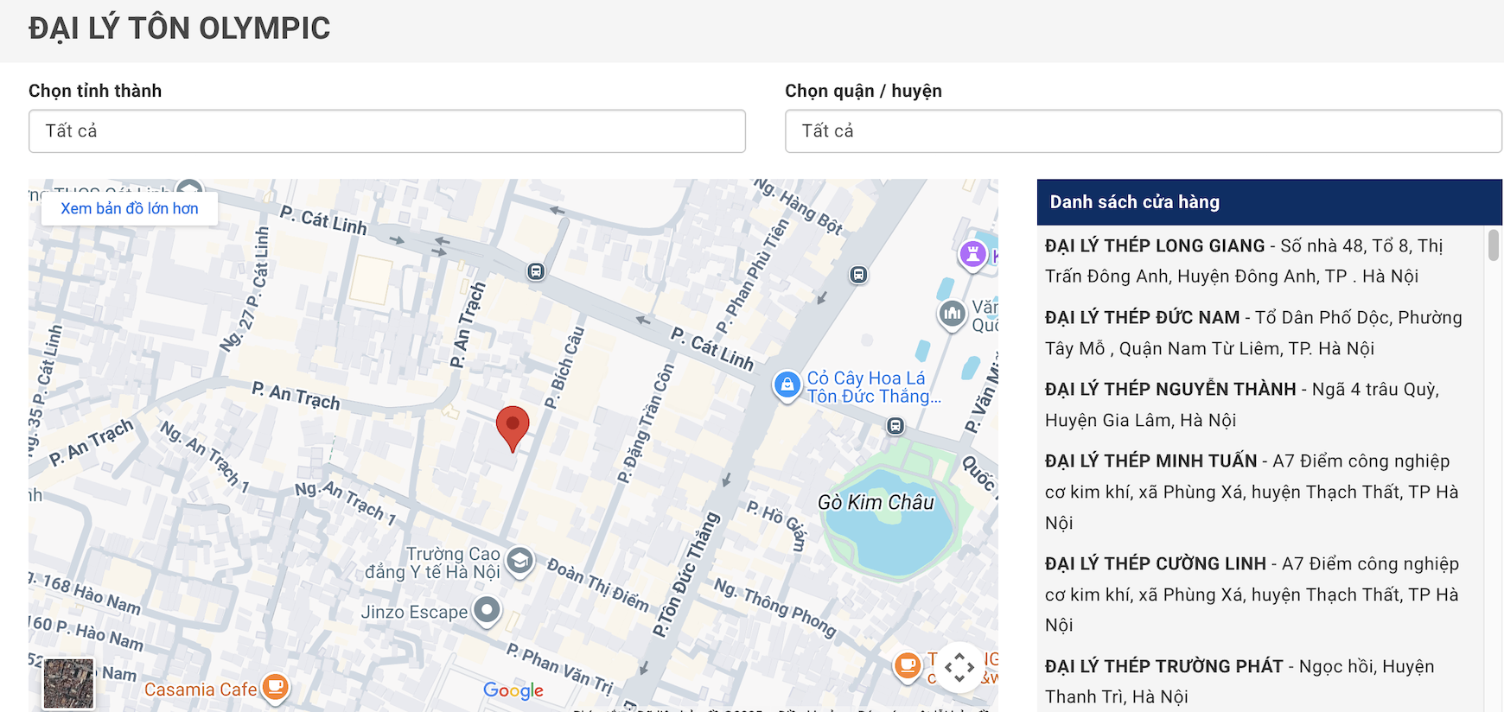Click the Xem bản đồ lớn hơn link
The image size is (1504, 712).
(130, 208)
